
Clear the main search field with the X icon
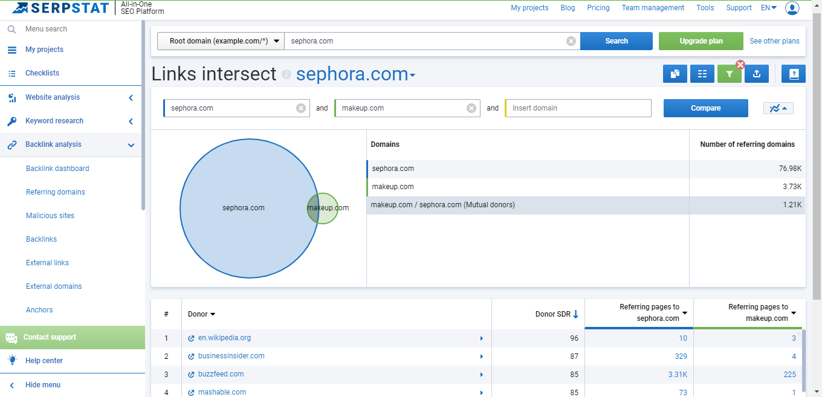(x=571, y=41)
